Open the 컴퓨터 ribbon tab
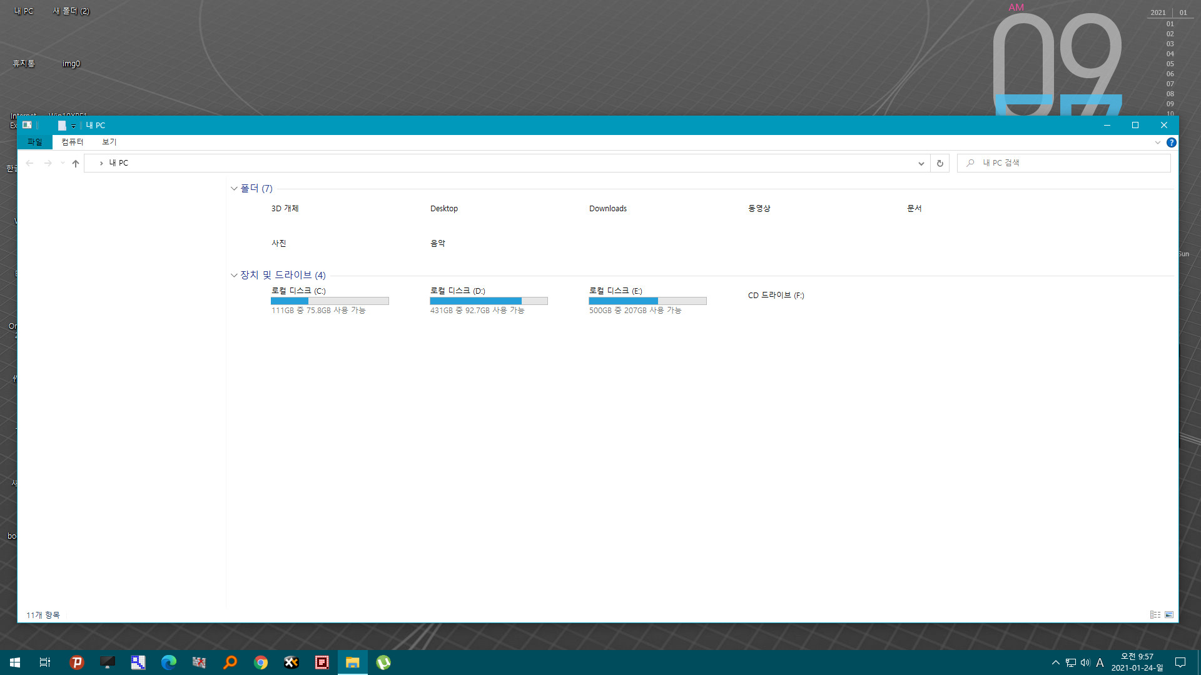 pos(72,142)
